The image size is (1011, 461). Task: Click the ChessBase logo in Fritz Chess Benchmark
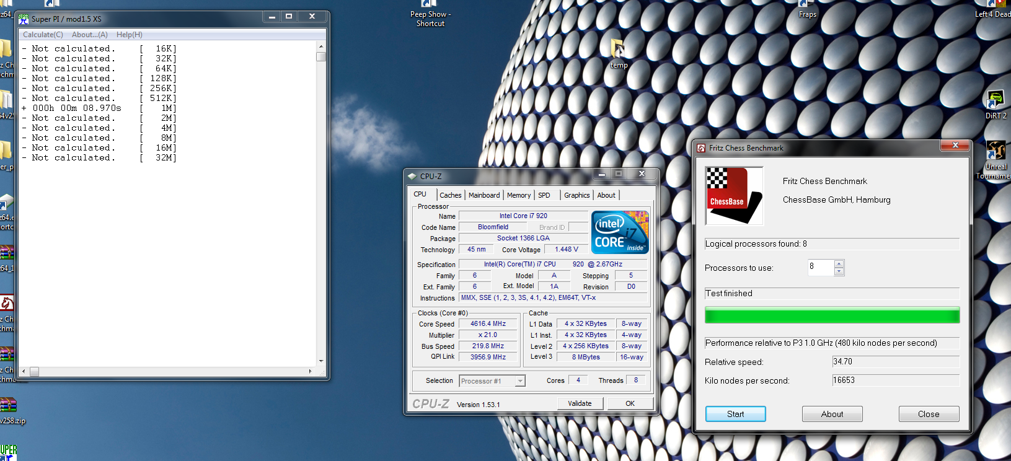[735, 196]
